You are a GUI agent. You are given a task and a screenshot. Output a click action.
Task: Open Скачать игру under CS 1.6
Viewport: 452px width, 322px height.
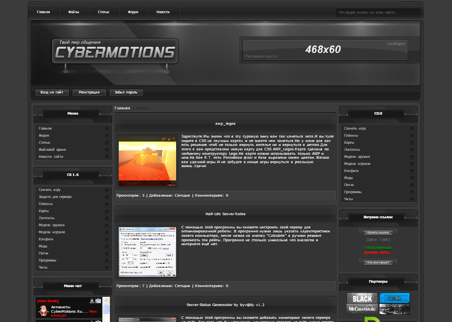point(73,190)
